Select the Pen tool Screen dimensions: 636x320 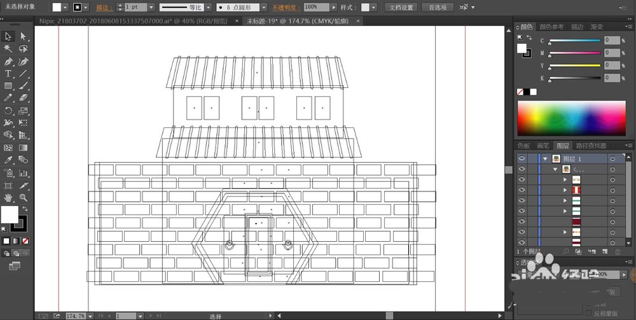point(8,62)
